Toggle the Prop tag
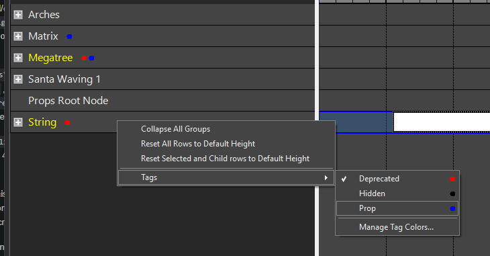Image resolution: width=490 pixels, height=256 pixels. (x=397, y=208)
